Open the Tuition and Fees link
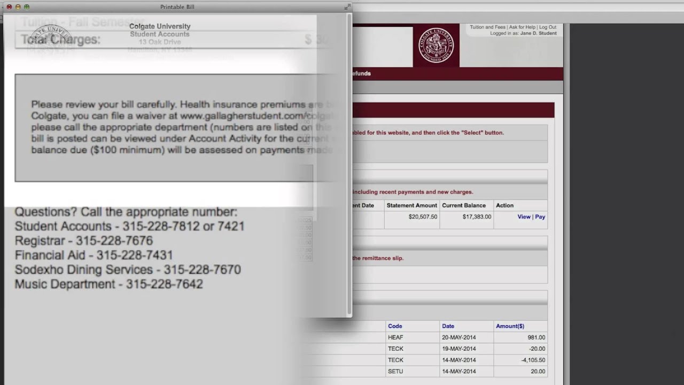The width and height of the screenshot is (684, 385). [488, 27]
